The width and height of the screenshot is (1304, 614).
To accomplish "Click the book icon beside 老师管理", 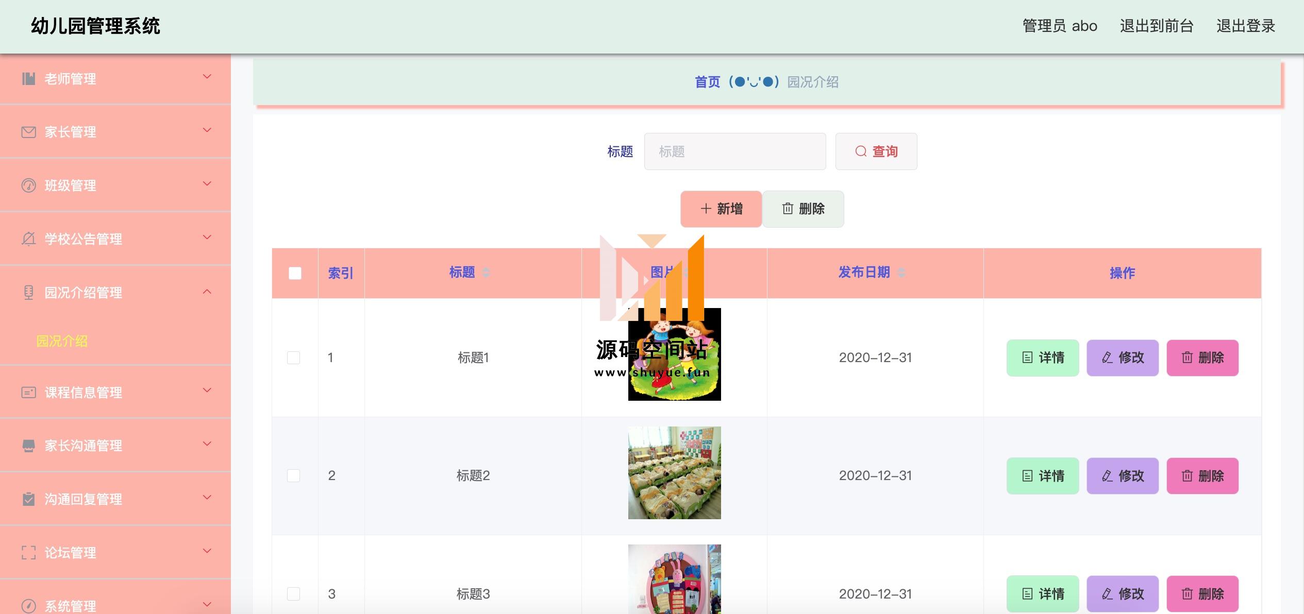I will pos(29,79).
